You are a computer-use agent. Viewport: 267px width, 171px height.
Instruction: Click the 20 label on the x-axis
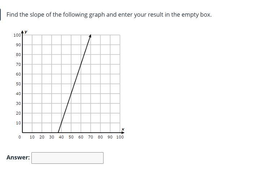click(42, 137)
